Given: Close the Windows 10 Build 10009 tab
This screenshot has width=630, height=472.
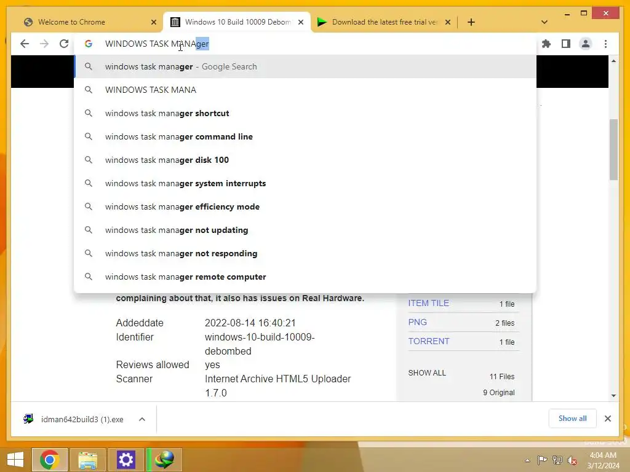Looking at the screenshot, I should click(x=300, y=22).
